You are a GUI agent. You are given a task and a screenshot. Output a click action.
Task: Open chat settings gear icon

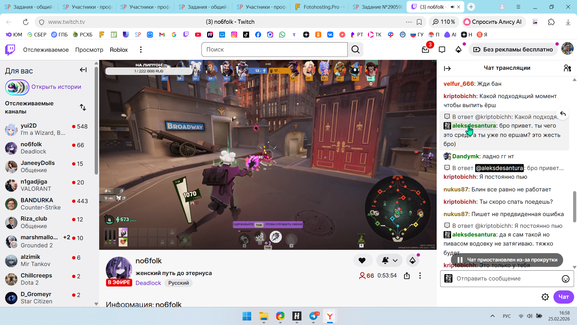[x=545, y=297]
